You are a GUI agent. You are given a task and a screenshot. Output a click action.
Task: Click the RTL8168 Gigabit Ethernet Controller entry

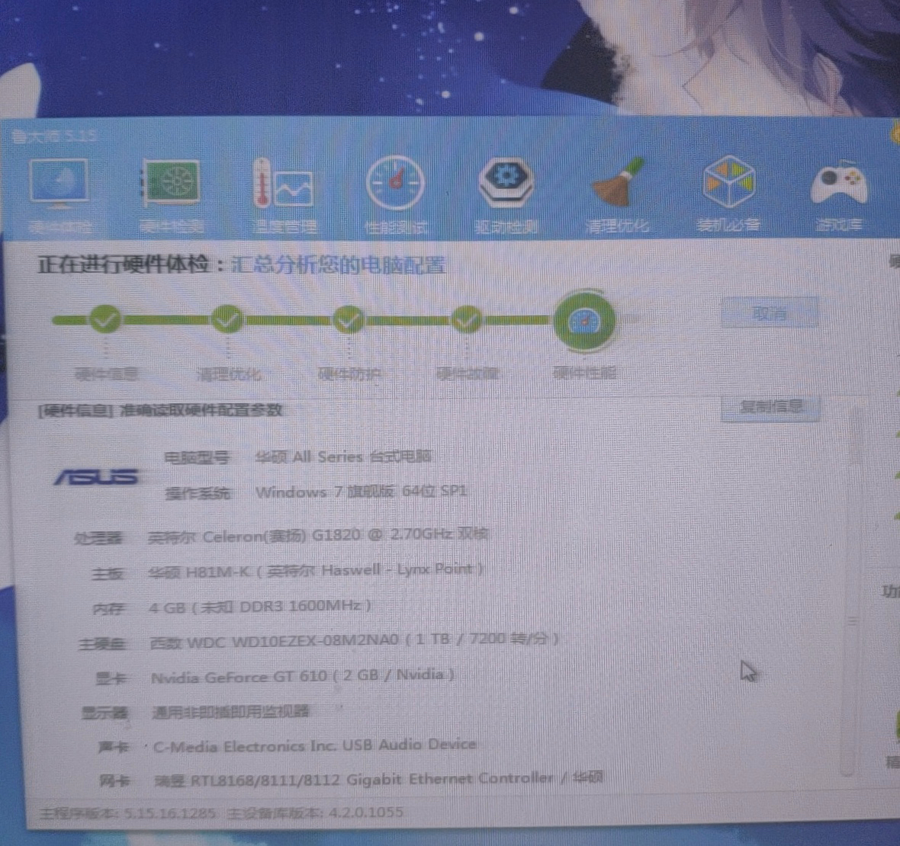coord(379,779)
